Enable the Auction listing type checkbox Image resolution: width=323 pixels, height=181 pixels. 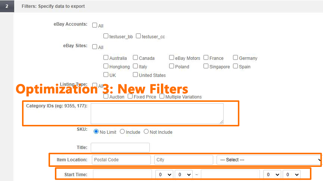106,96
